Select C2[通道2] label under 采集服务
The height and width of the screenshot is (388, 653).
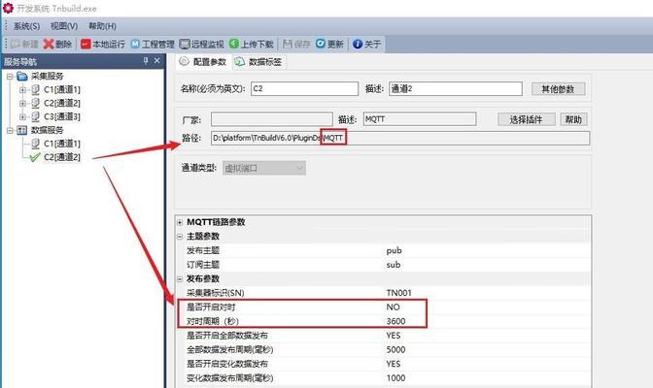click(62, 103)
